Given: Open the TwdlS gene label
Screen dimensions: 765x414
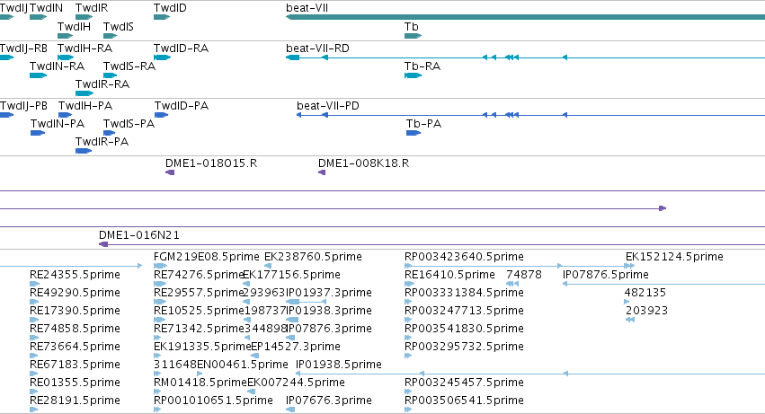Looking at the screenshot, I should click(x=119, y=27).
